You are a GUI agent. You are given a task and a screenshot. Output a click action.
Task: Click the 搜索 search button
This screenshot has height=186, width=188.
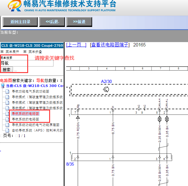coord(6,70)
